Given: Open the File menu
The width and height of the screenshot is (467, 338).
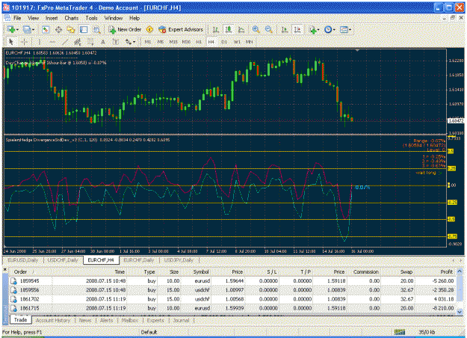Looking at the screenshot, I should click(17, 18).
